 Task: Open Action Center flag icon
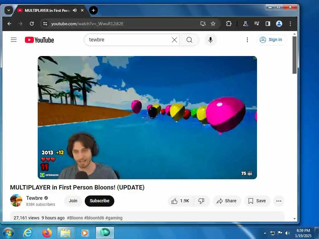point(280,233)
